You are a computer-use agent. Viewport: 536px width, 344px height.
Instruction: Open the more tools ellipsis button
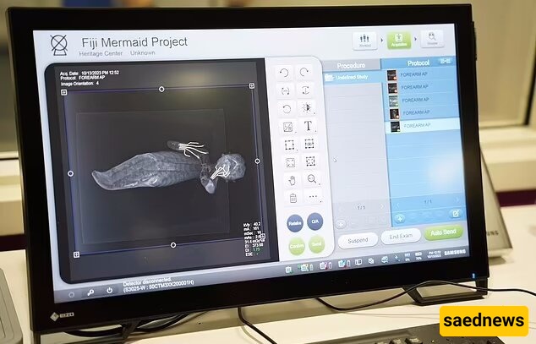tap(313, 198)
